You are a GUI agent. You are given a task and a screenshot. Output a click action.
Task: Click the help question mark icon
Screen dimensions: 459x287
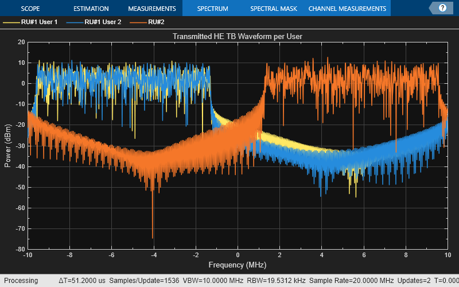click(442, 8)
